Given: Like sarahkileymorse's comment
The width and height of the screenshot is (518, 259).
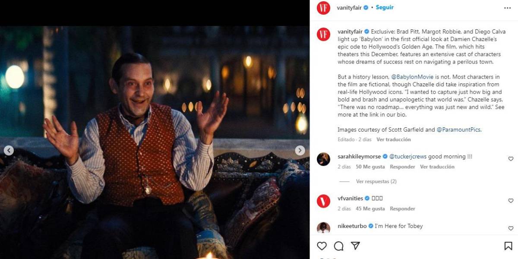Looking at the screenshot, I should pos(511,159).
